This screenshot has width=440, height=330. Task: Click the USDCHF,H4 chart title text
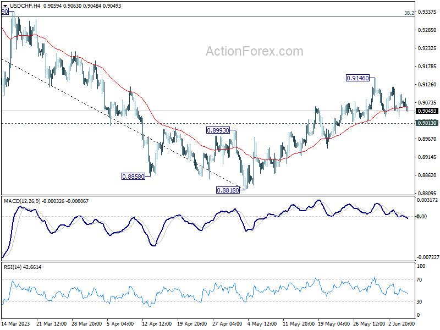(x=25, y=5)
